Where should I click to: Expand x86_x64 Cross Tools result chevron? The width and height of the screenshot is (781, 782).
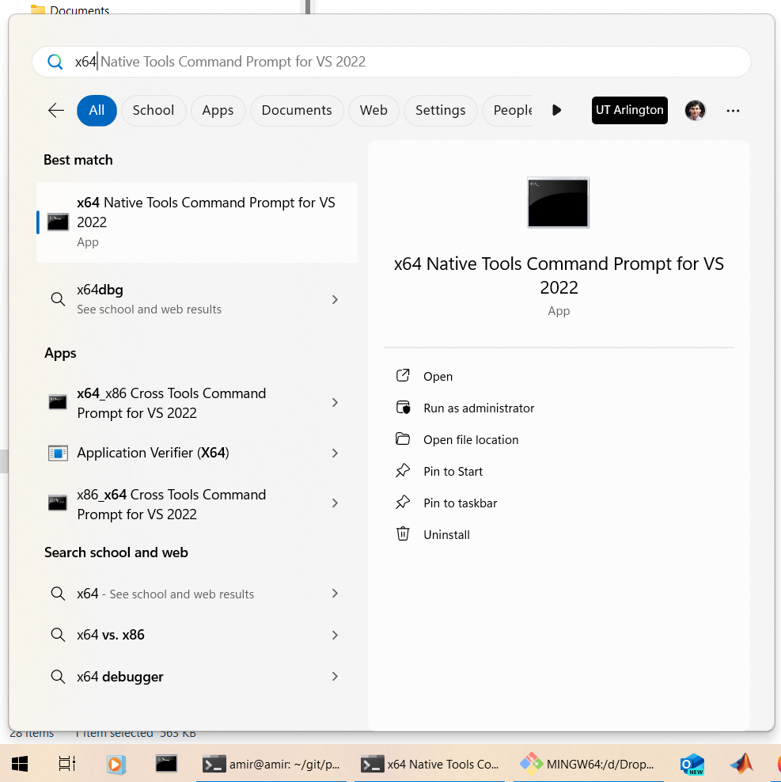[335, 503]
